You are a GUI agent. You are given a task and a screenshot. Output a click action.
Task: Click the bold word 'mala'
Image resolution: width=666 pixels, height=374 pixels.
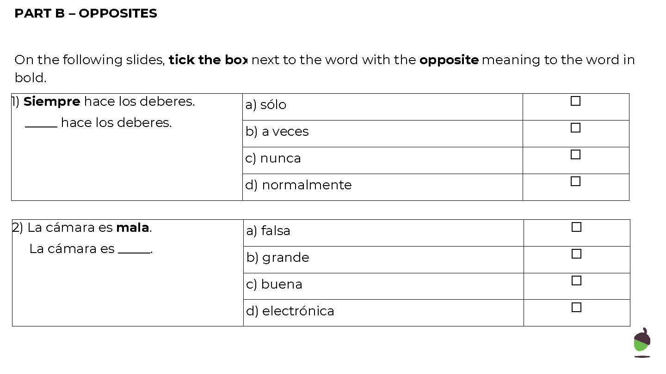[133, 228]
